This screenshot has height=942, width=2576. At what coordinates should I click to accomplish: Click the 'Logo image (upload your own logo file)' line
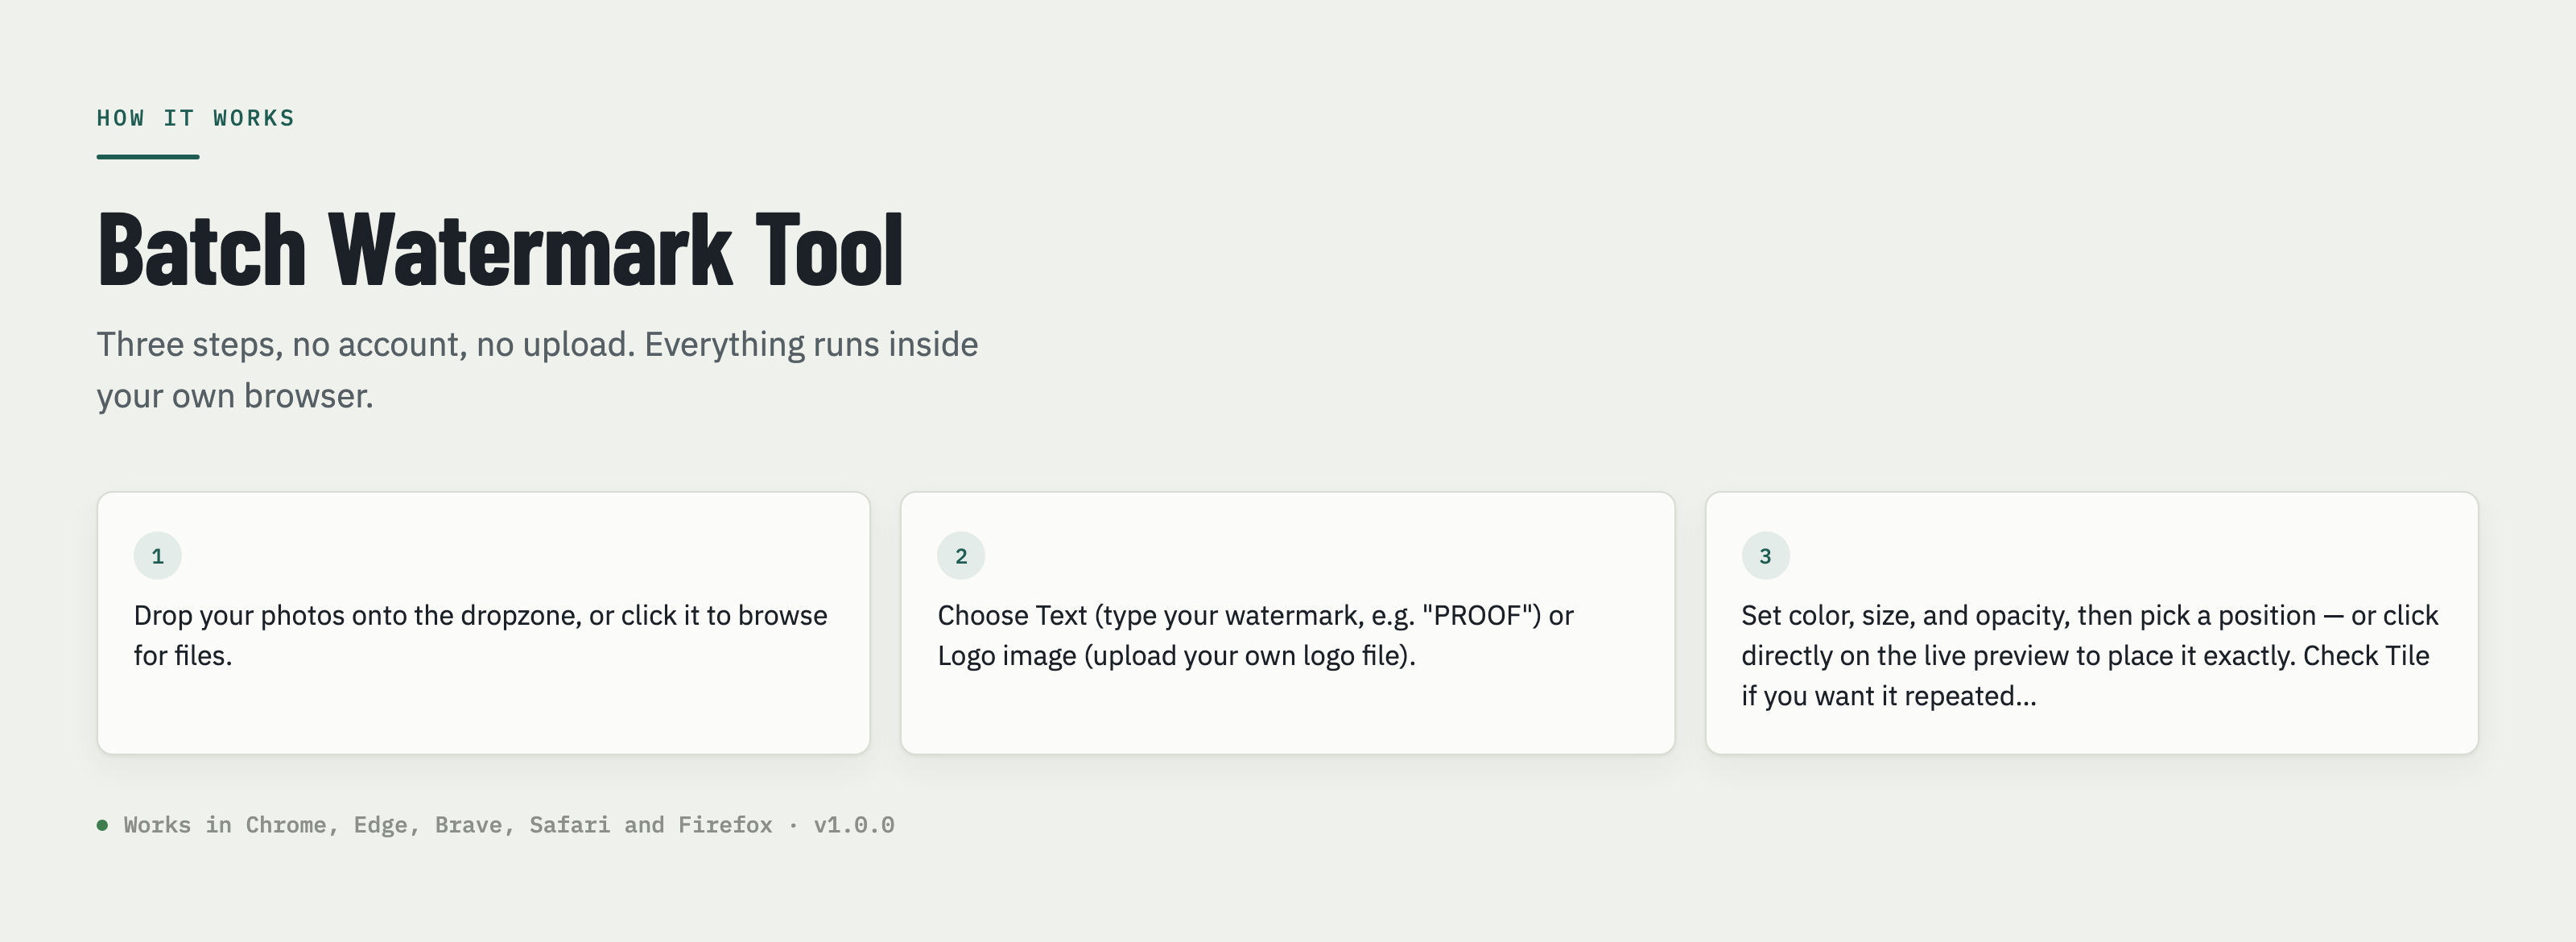[1176, 656]
